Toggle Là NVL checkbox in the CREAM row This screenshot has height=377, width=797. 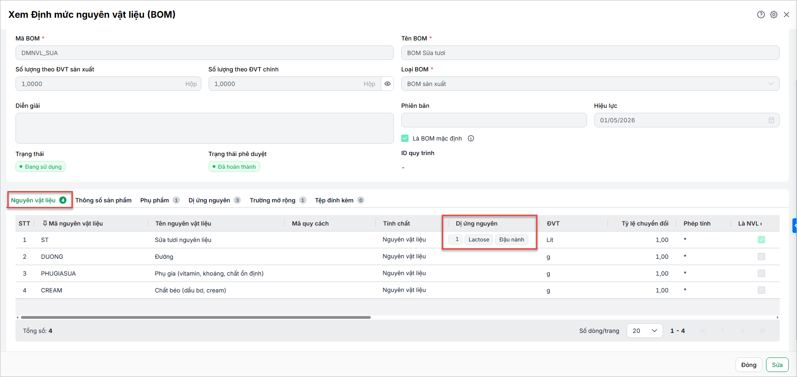point(761,290)
